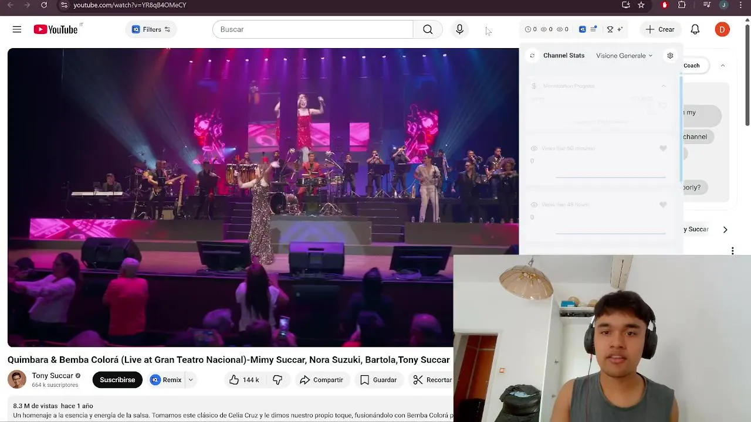Image resolution: width=751 pixels, height=422 pixels.
Task: Click the browser address bar URL
Action: pos(130,5)
